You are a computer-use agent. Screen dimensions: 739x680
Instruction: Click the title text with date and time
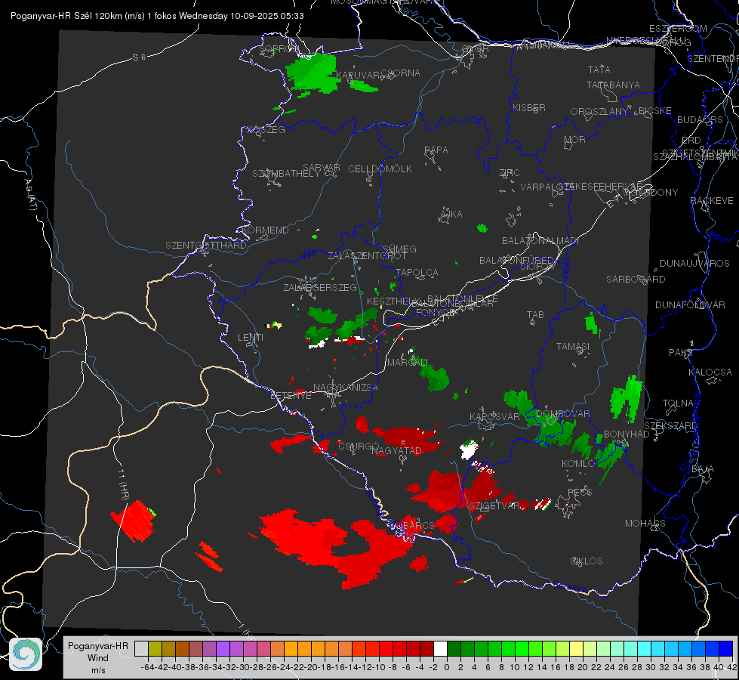click(x=157, y=16)
